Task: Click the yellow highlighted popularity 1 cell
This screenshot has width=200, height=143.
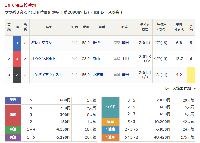Action: (x=191, y=75)
